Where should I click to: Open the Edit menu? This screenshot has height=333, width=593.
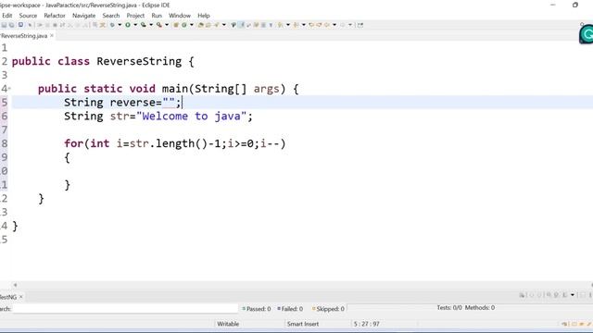(x=6, y=16)
